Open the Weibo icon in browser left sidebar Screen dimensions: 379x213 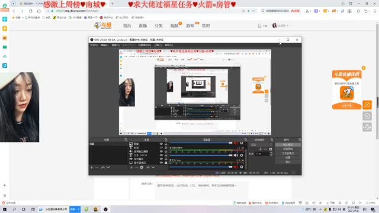pyautogui.click(x=5, y=38)
